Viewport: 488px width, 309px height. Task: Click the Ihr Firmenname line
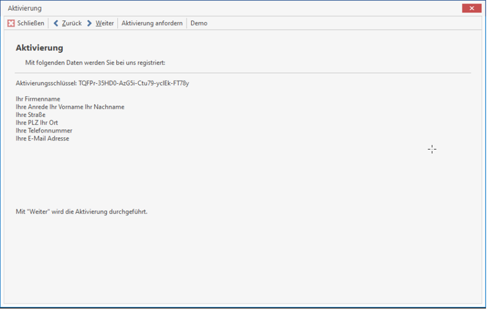38,99
